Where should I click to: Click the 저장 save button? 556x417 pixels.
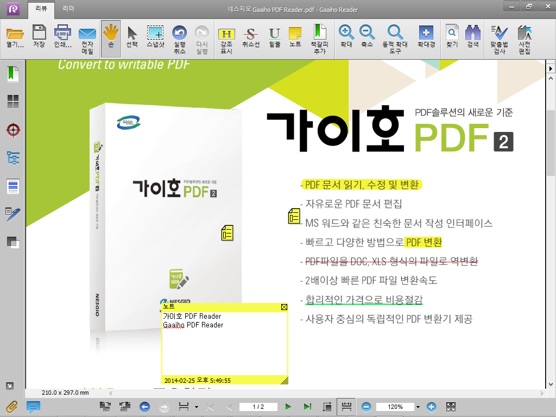(x=39, y=38)
